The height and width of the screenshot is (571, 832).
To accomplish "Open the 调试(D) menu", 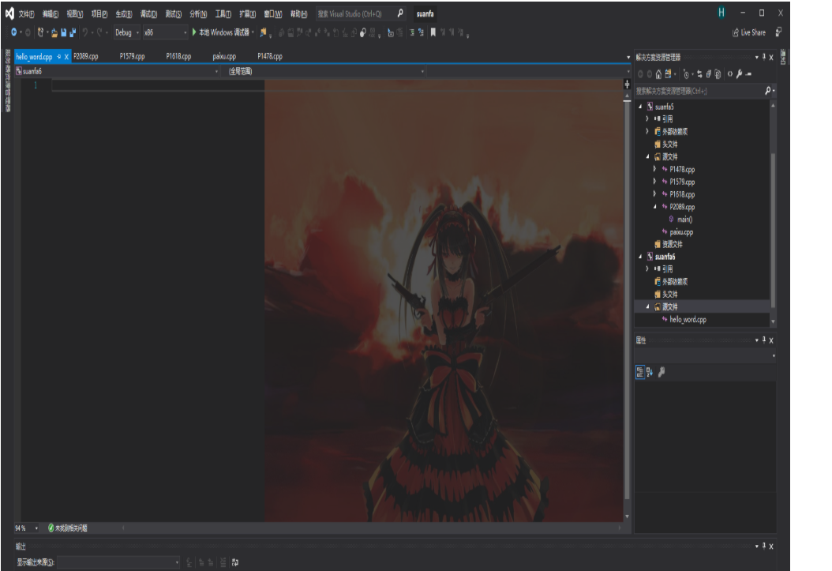I will tap(148, 13).
